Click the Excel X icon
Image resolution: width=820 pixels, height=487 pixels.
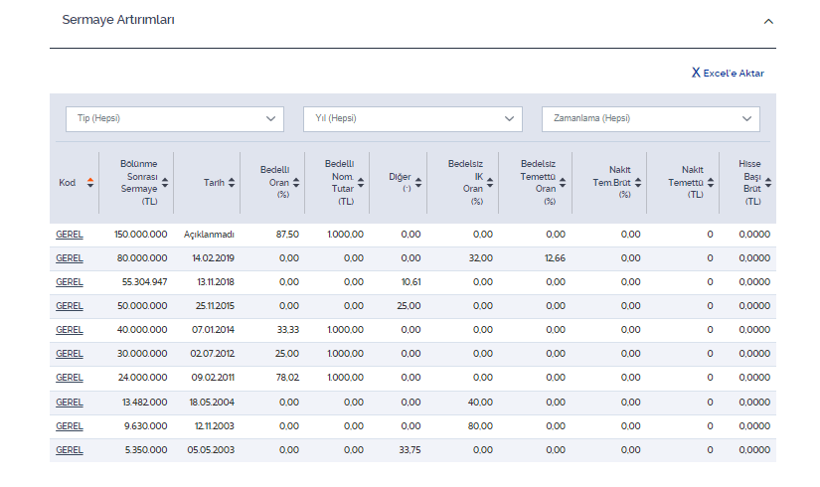(x=696, y=73)
